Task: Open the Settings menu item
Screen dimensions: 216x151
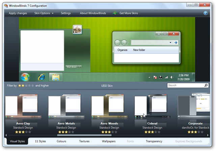Action: coord(66,13)
